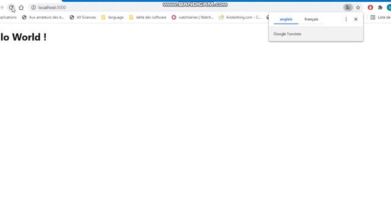Open the Liste de lecture reading list
This screenshot has width=391, height=219.
click(381, 18)
